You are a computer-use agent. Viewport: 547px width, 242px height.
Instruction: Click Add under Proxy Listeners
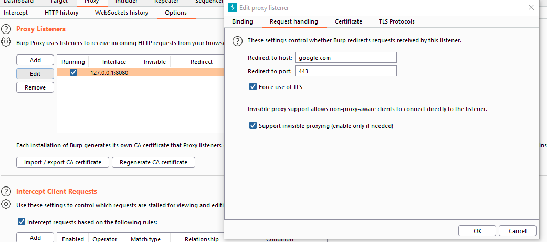coord(35,60)
